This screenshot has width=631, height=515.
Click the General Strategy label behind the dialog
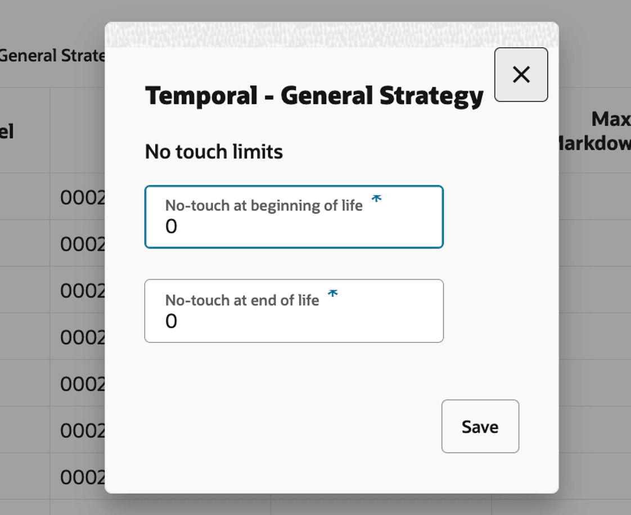pyautogui.click(x=53, y=56)
